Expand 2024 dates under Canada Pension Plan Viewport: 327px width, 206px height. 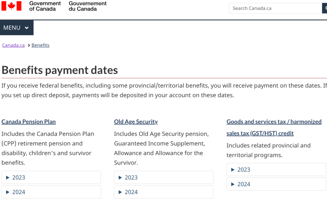[x=51, y=192]
